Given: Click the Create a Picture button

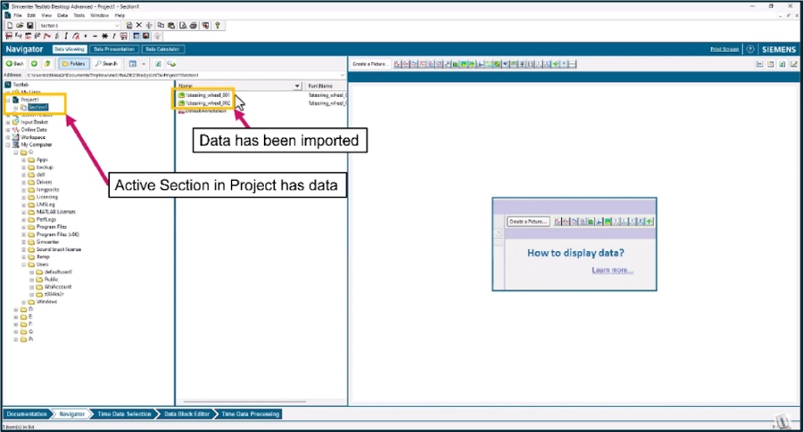Looking at the screenshot, I should 370,64.
